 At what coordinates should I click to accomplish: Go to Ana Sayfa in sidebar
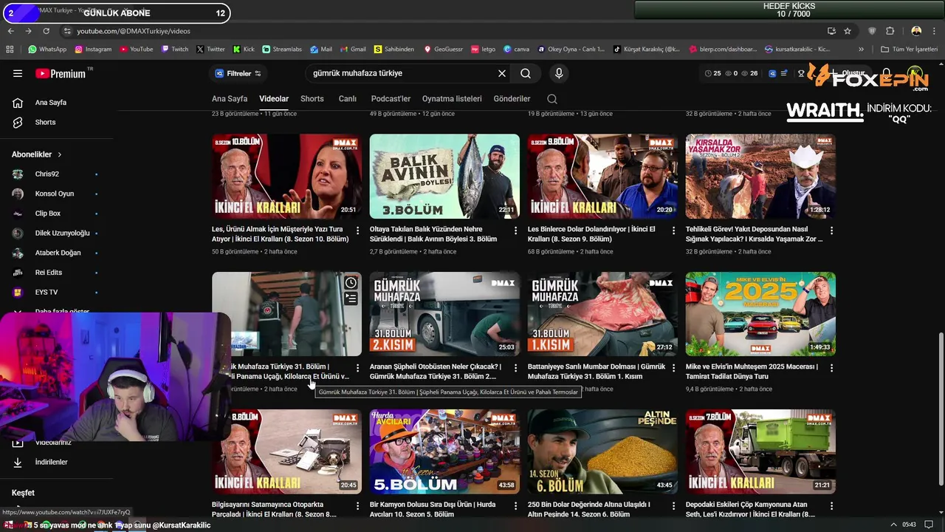[x=50, y=103]
